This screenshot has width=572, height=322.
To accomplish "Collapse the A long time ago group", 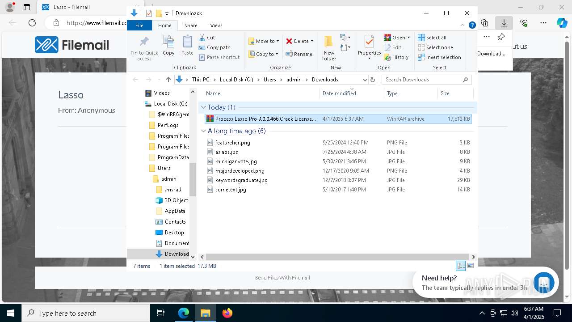I will (x=203, y=131).
